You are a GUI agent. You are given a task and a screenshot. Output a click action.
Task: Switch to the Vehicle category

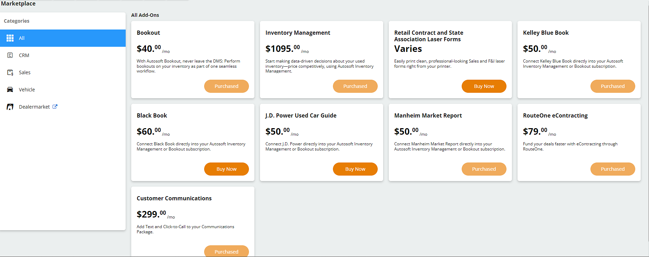27,89
